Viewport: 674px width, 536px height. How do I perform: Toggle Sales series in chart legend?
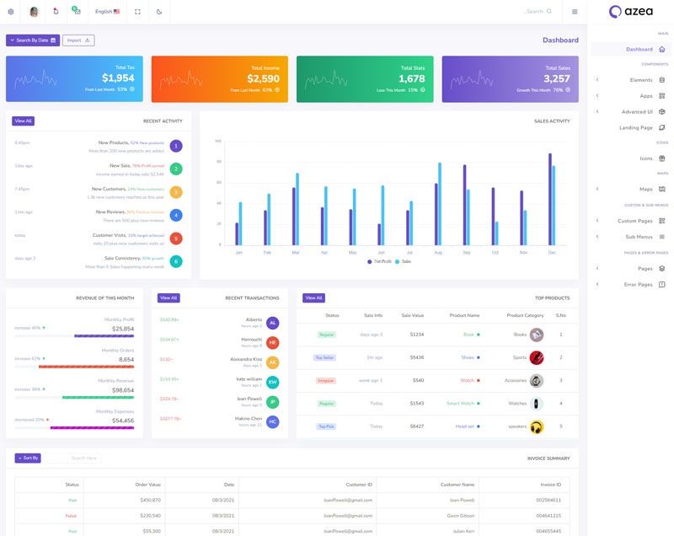coord(403,261)
